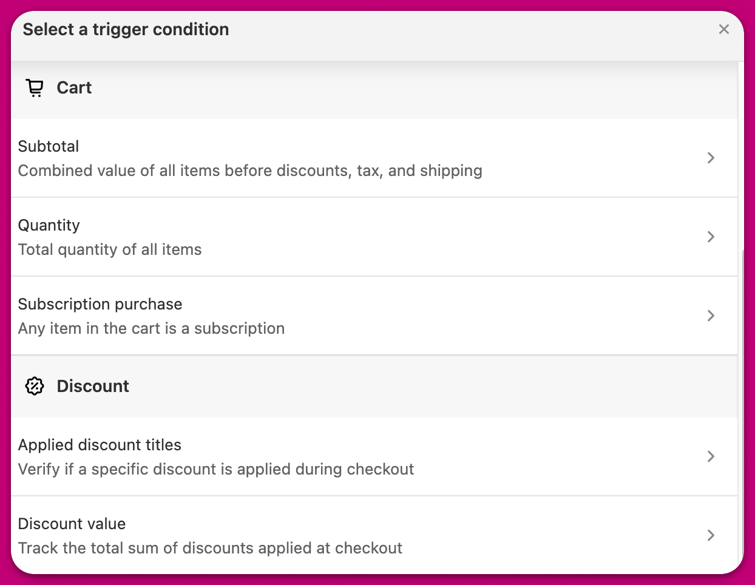Click the 'Select a trigger condition' title
Screen dimensions: 755x585
126,29
